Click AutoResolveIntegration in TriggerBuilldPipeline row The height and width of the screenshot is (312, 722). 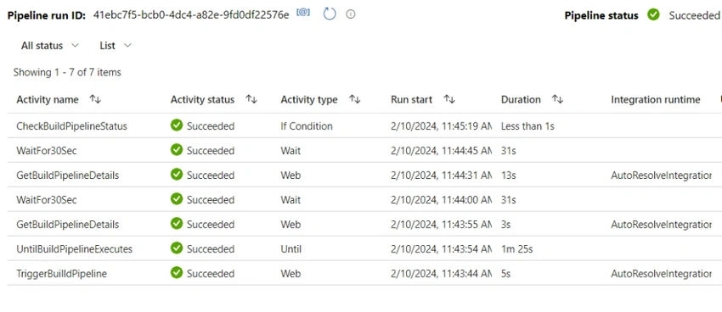pyautogui.click(x=661, y=274)
